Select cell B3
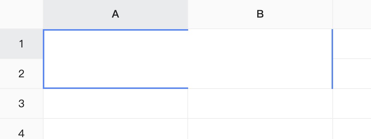 click(x=260, y=104)
